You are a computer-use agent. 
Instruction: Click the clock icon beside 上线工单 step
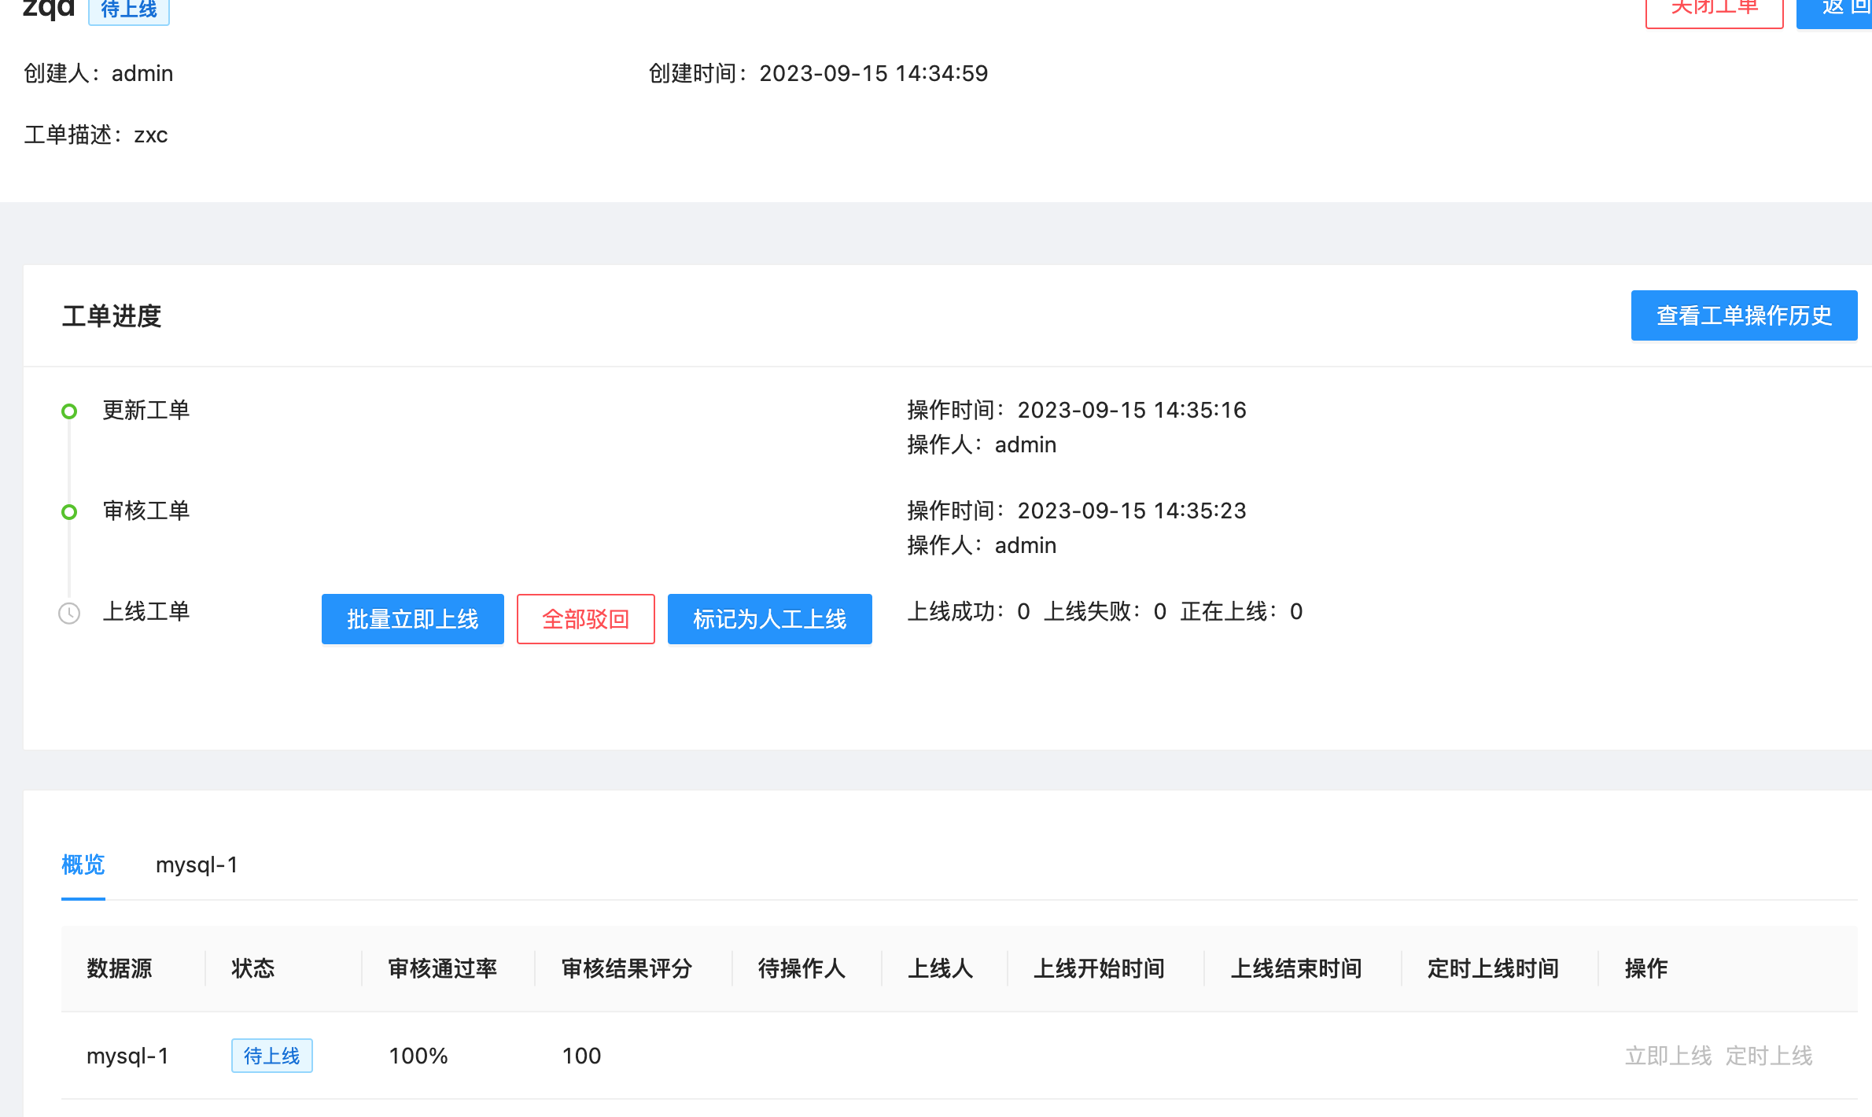coord(69,614)
